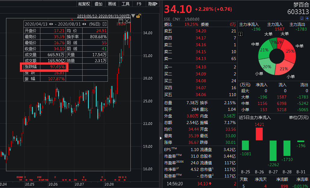Click the 14:56:20 trade tick row
The height and width of the screenshot is (188, 310).
200,184
